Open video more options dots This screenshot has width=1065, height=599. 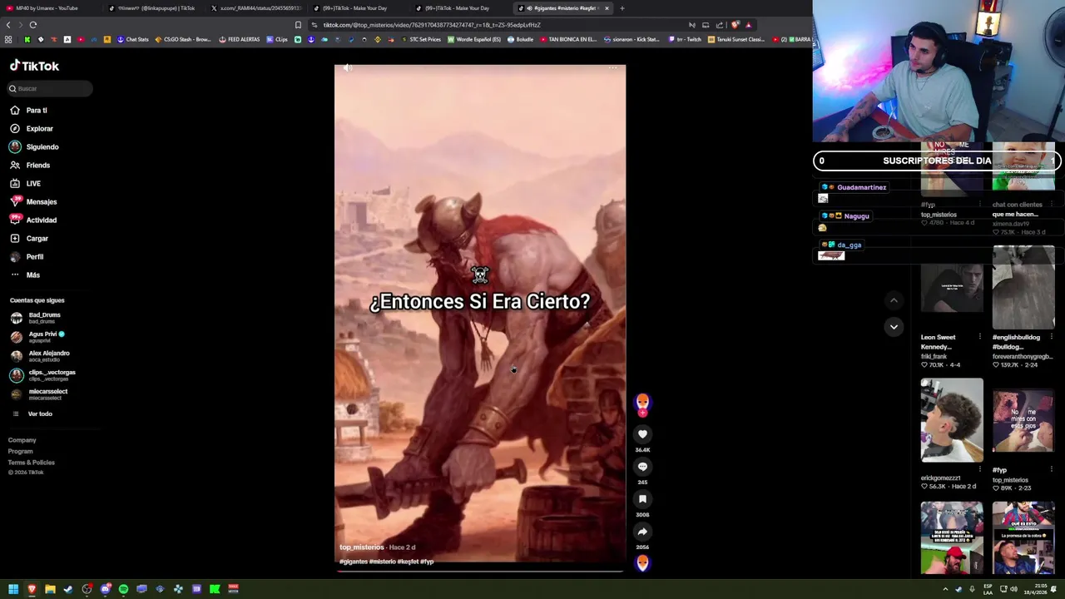click(613, 68)
